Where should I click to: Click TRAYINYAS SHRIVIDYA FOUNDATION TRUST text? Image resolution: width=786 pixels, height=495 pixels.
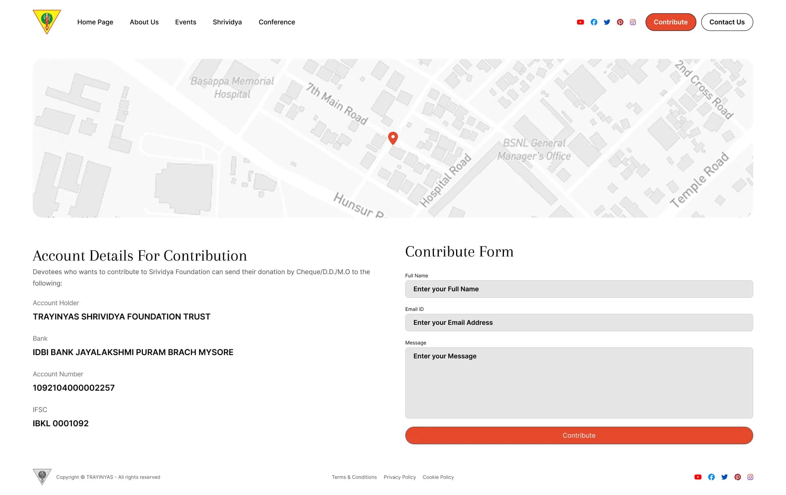pyautogui.click(x=122, y=317)
